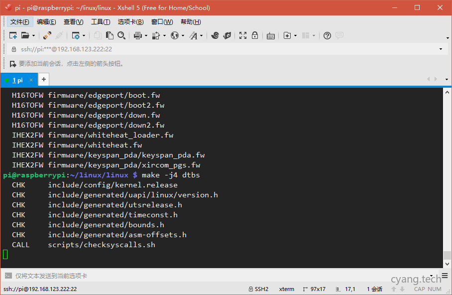Click the Reconnect toolbar icon
The image size is (452, 295).
point(47,35)
